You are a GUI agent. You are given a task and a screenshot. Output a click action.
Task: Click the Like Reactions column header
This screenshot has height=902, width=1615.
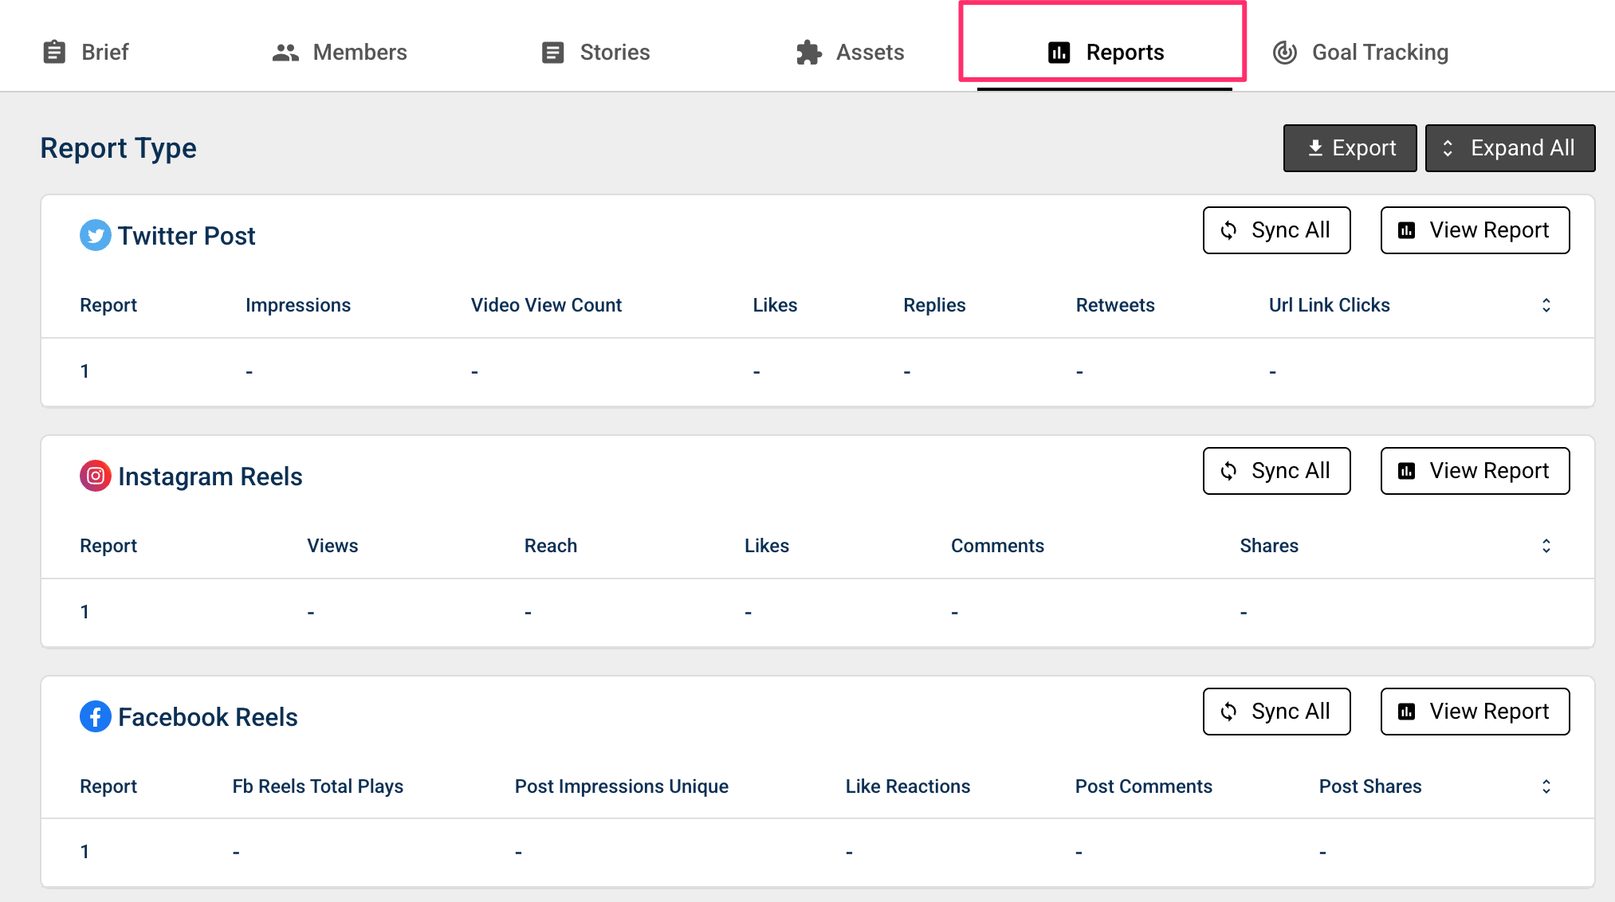(908, 786)
